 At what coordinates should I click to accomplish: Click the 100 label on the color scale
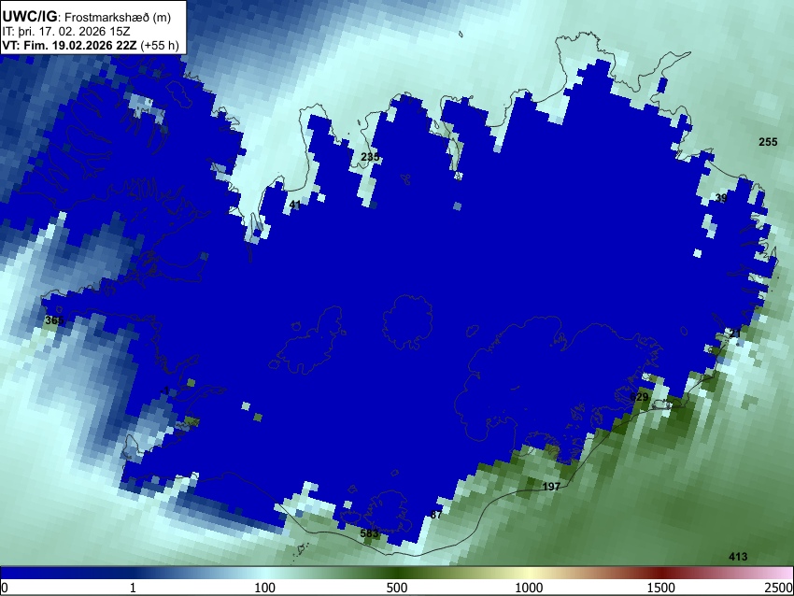[x=264, y=588]
